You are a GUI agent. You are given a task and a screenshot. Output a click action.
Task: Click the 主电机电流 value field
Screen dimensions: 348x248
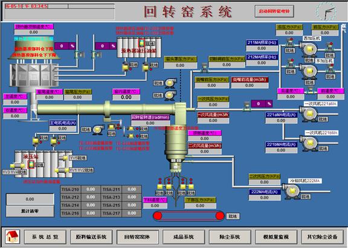coord(63,129)
